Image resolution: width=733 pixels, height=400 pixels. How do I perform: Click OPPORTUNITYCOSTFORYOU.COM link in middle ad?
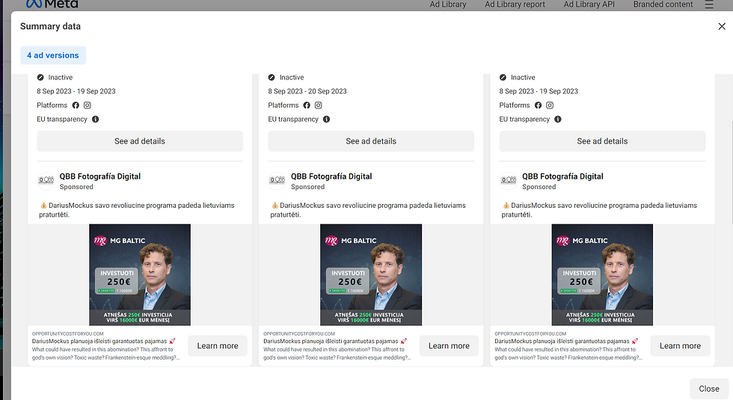click(x=299, y=333)
